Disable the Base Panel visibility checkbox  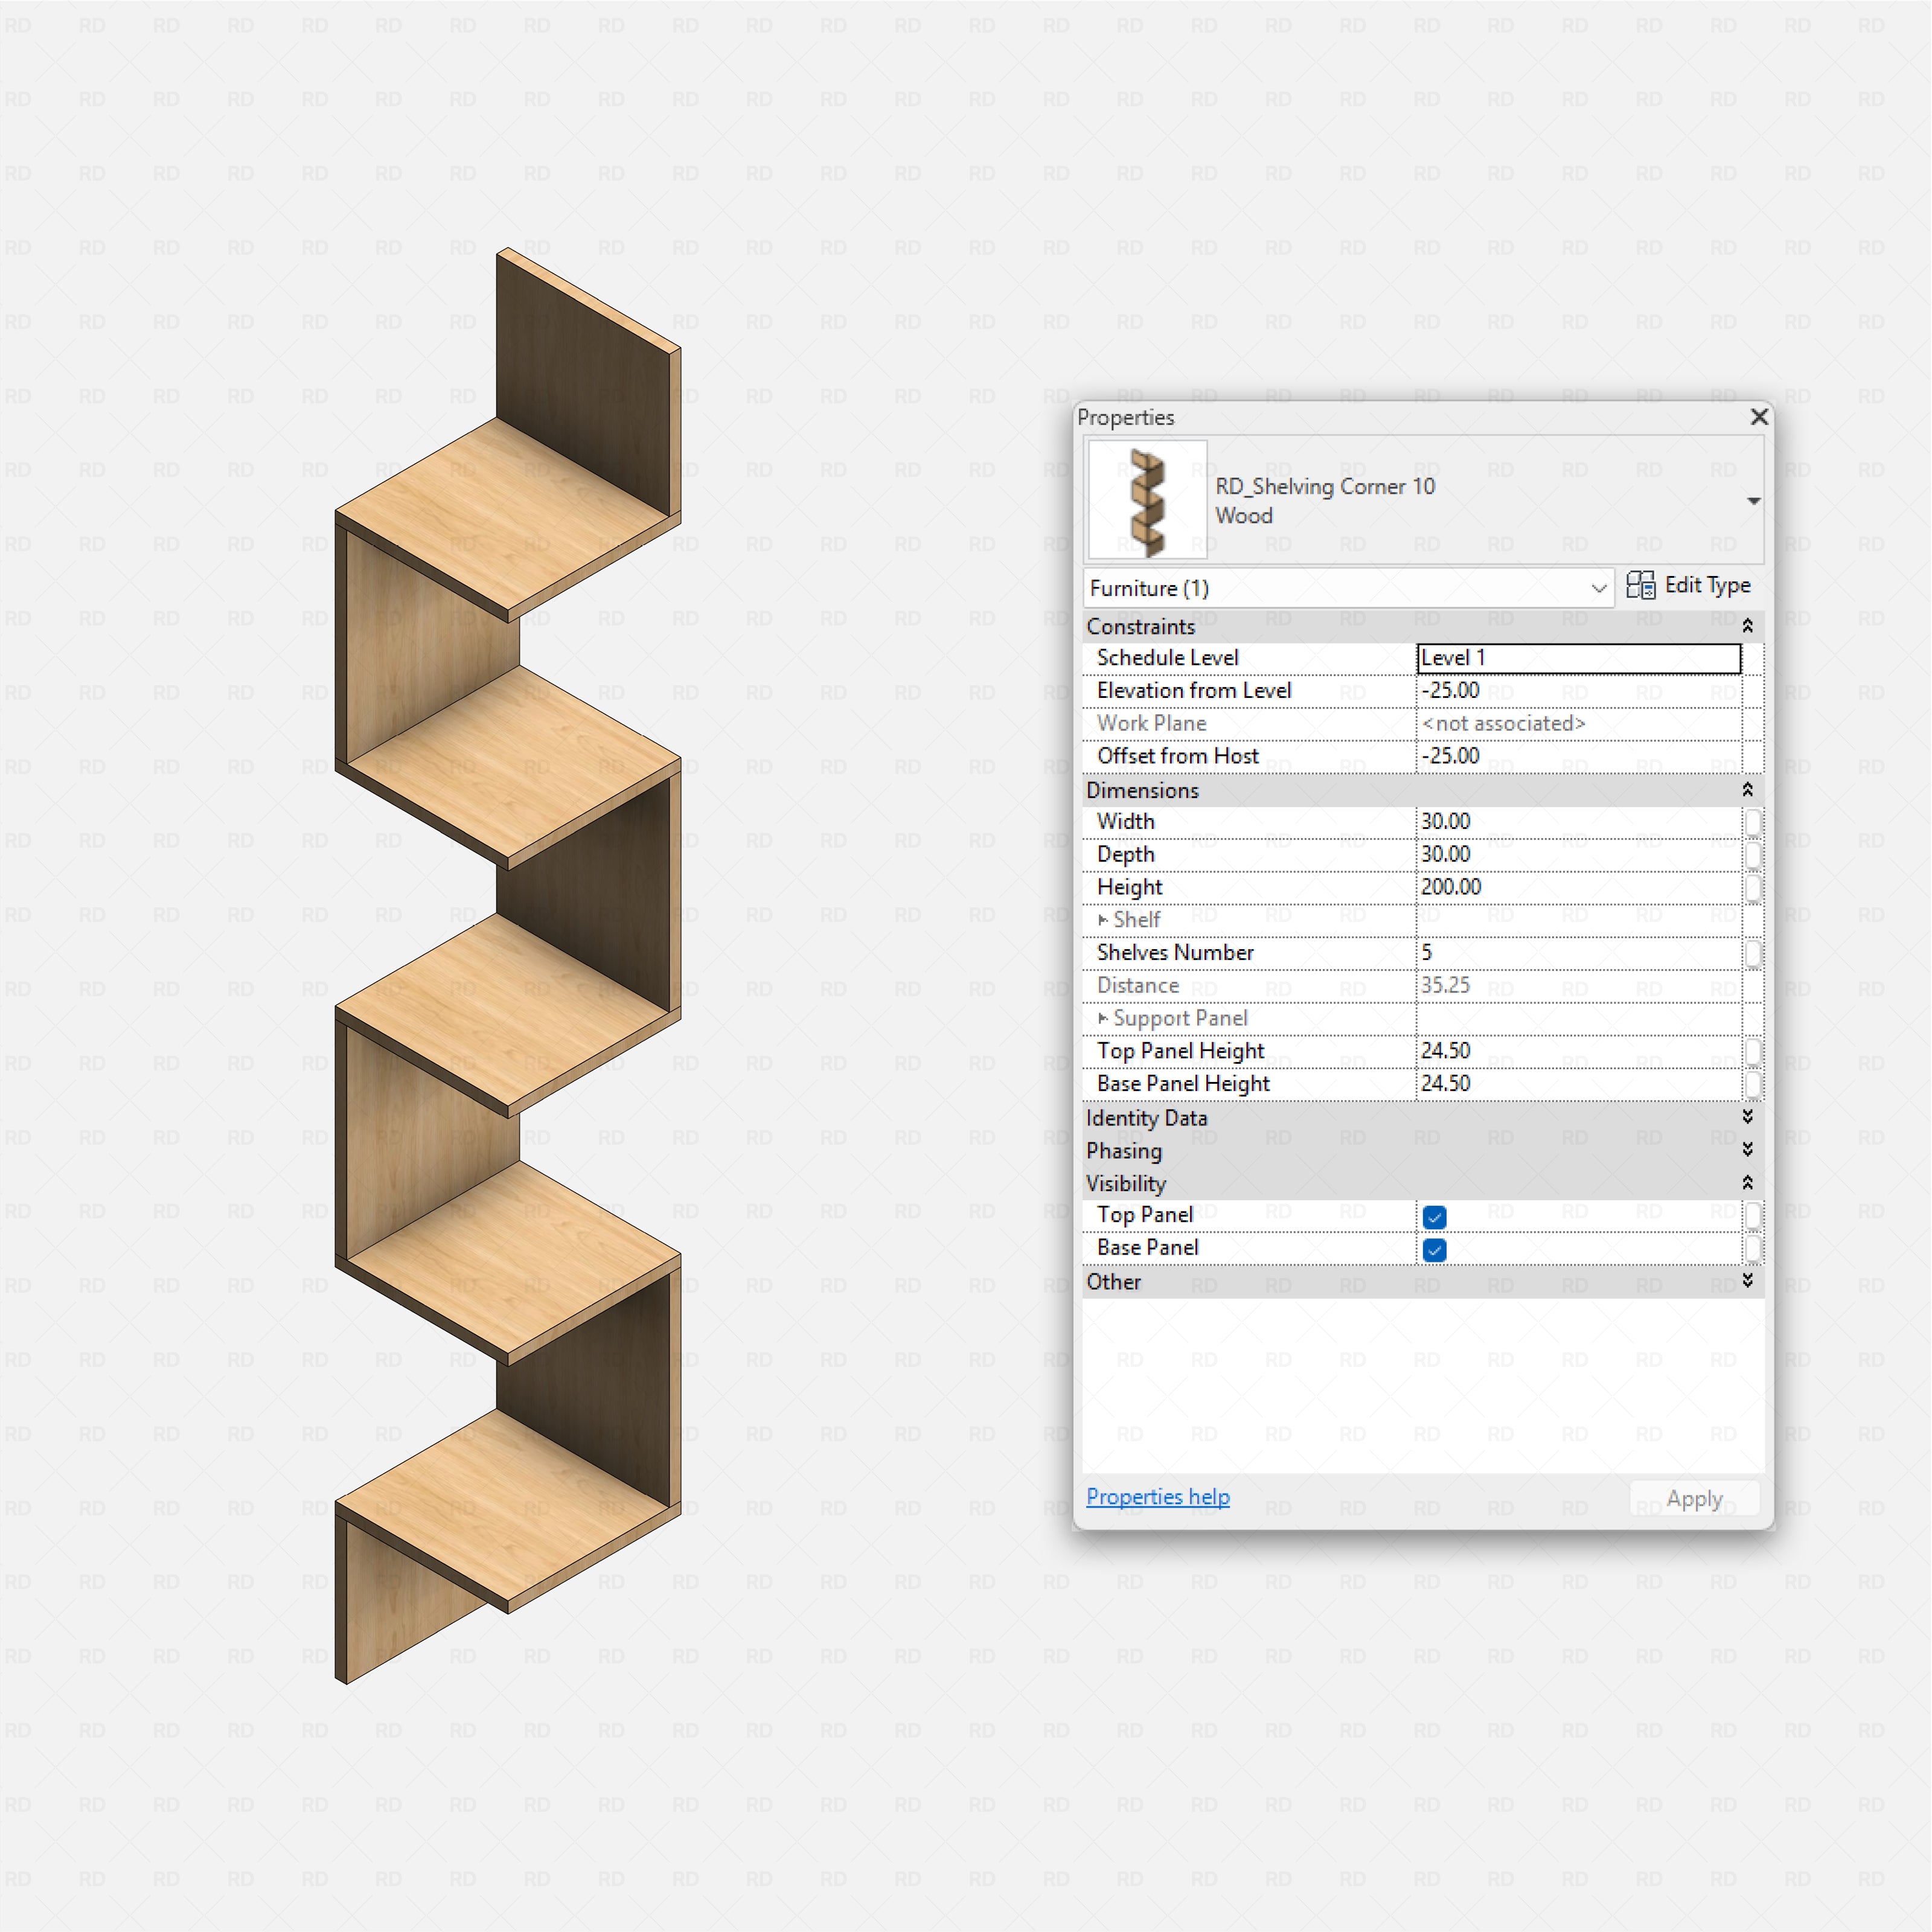point(1434,1250)
